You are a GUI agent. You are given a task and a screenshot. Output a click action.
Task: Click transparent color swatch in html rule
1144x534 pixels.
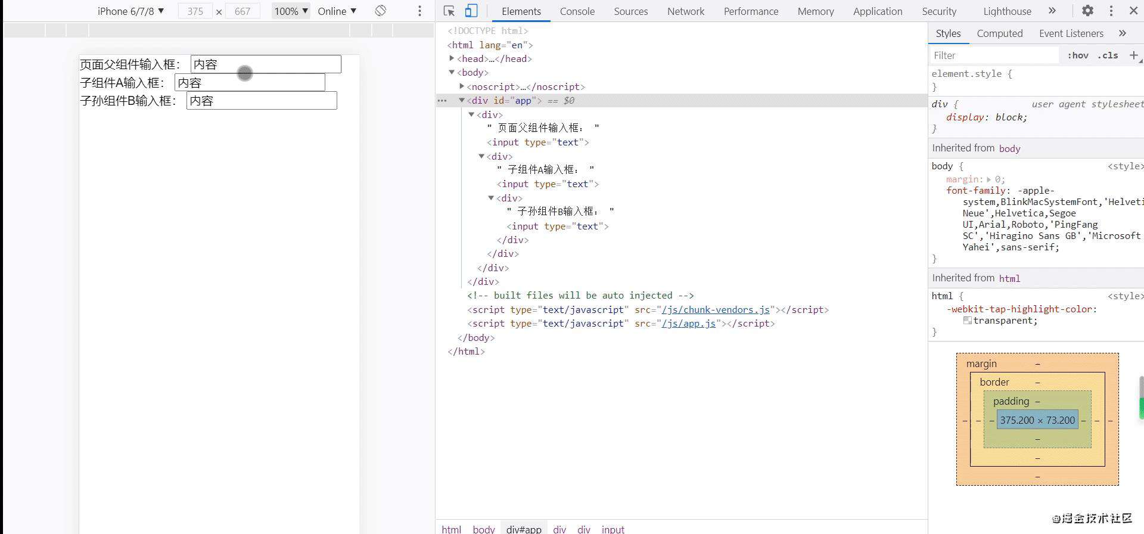pyautogui.click(x=968, y=321)
